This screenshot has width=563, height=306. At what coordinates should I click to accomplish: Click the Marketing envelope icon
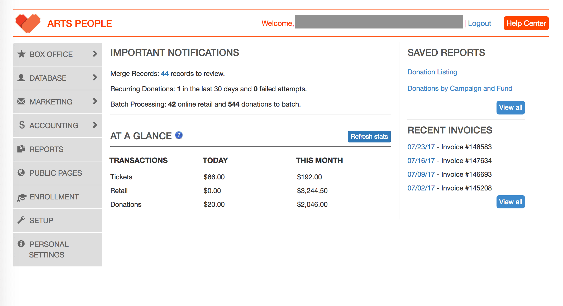[x=21, y=101]
